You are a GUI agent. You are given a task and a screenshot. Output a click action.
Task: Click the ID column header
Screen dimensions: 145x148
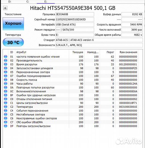click(x=12, y=52)
